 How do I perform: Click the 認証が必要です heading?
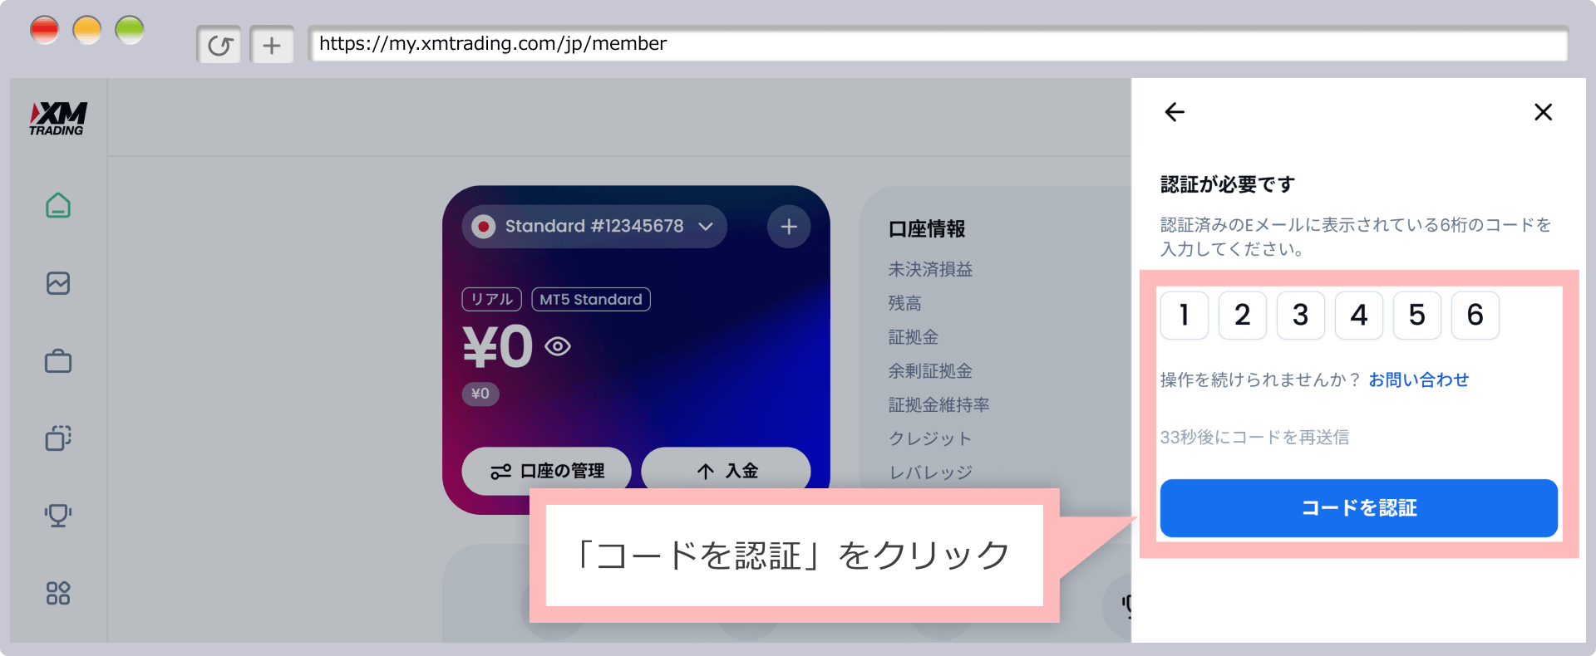[1228, 184]
